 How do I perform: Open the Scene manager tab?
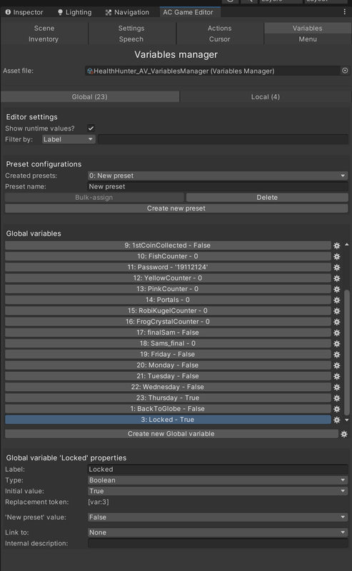44,28
